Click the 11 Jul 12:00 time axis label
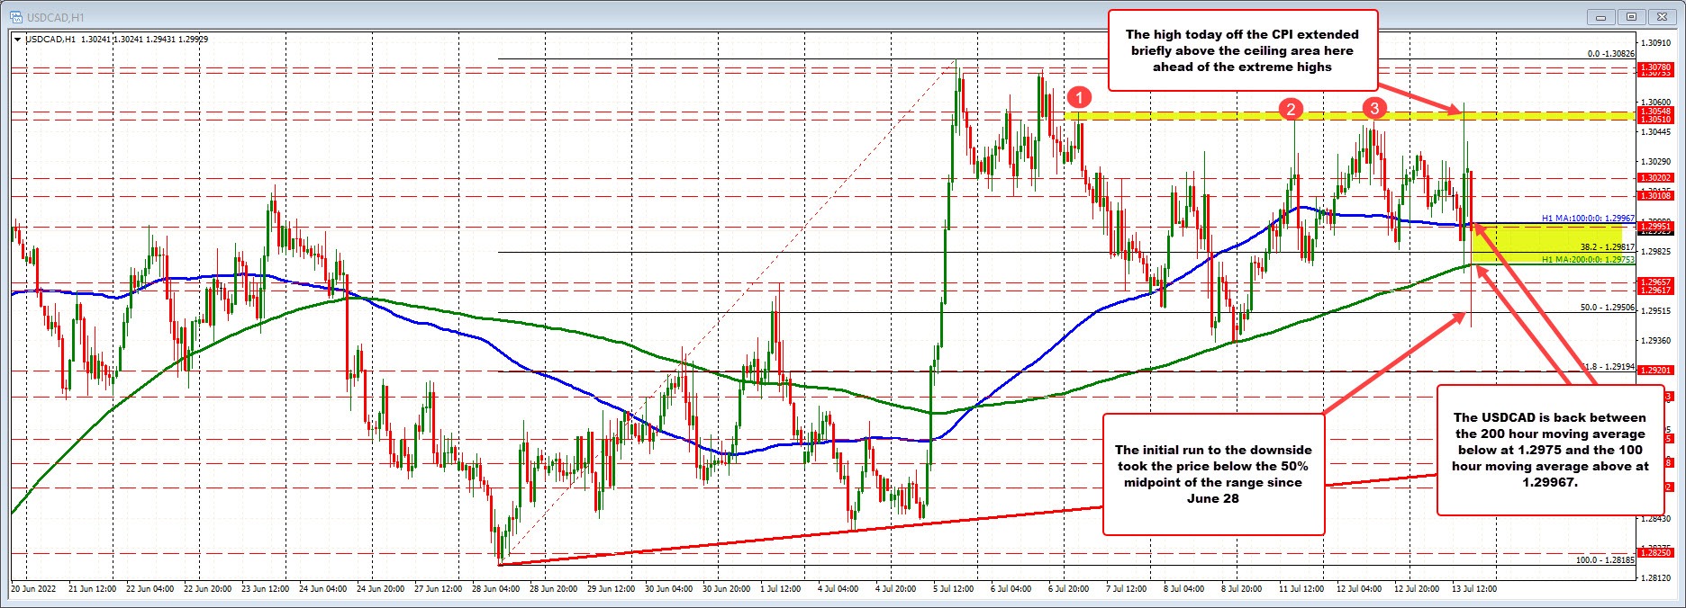Screen dimensions: 1686x608 1302,589
